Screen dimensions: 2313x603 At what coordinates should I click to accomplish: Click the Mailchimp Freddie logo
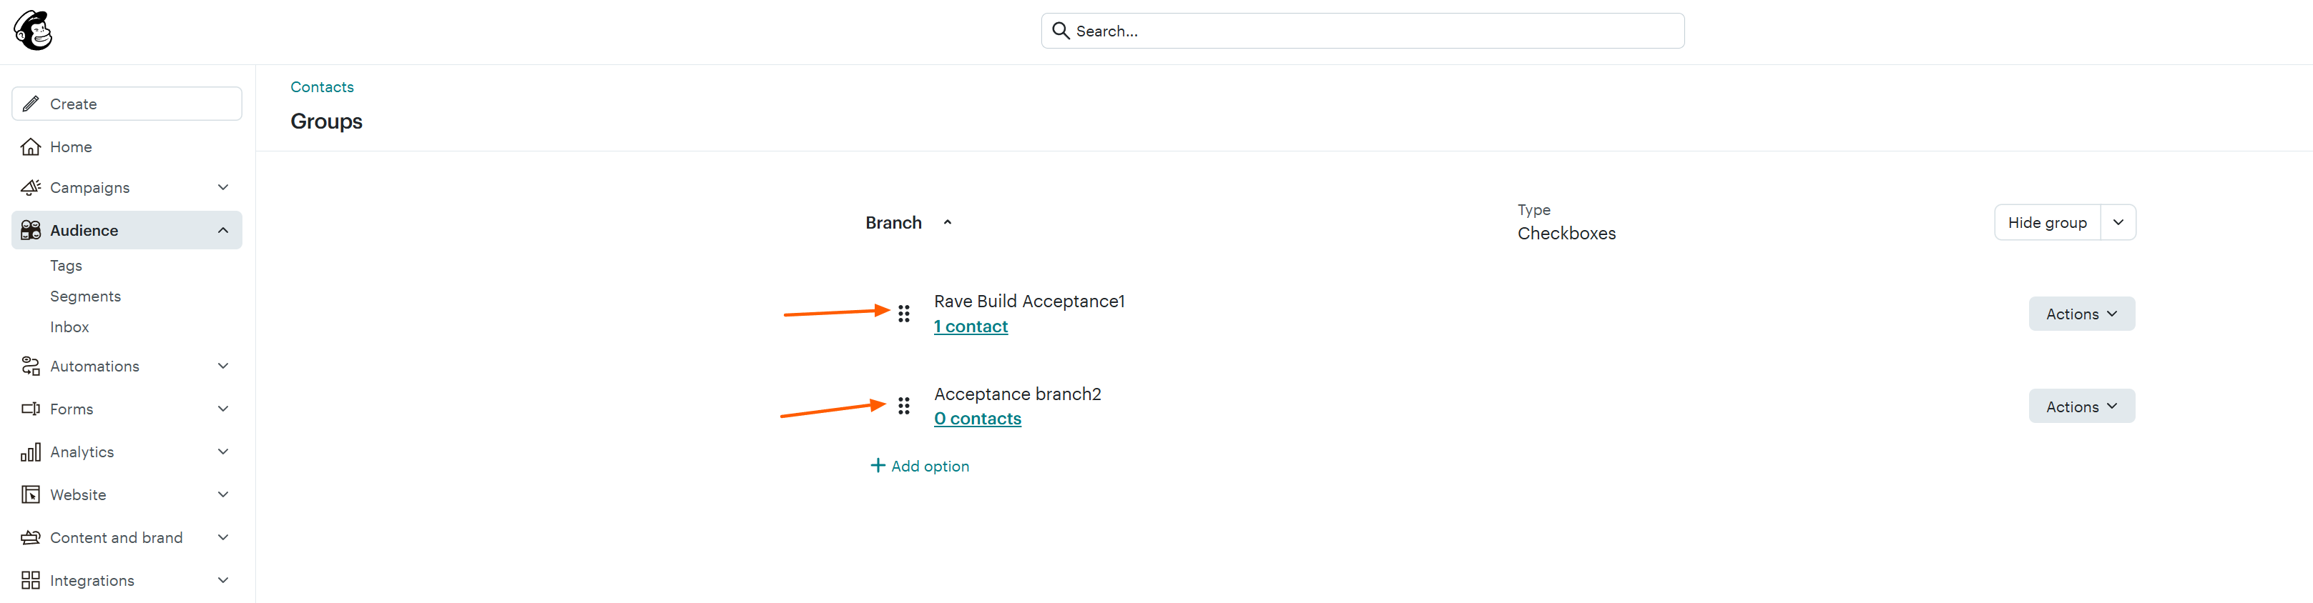click(33, 31)
